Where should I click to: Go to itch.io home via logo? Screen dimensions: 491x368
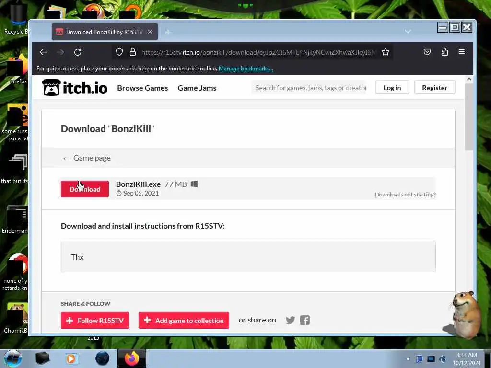[x=75, y=88]
